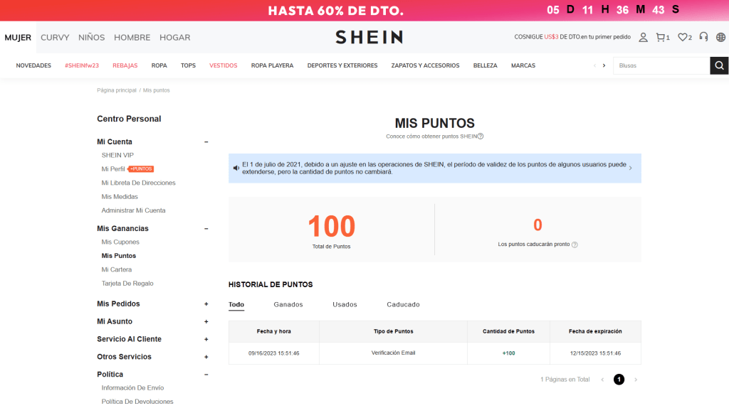The height and width of the screenshot is (413, 729).
Task: Open the TOPS menu
Action: tap(188, 65)
